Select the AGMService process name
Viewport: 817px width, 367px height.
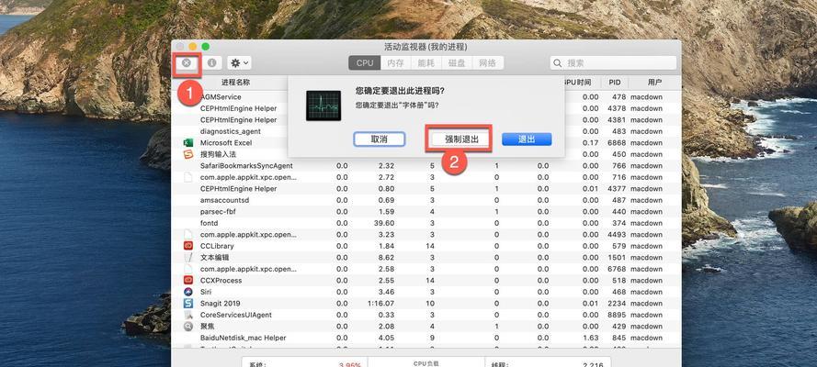pos(221,96)
